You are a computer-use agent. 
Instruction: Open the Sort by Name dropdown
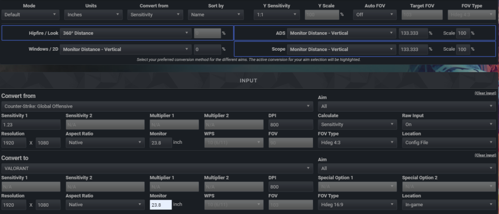point(216,15)
